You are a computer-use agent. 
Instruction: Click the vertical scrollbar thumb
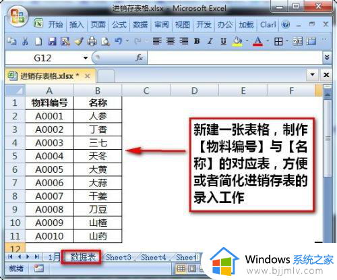328,138
